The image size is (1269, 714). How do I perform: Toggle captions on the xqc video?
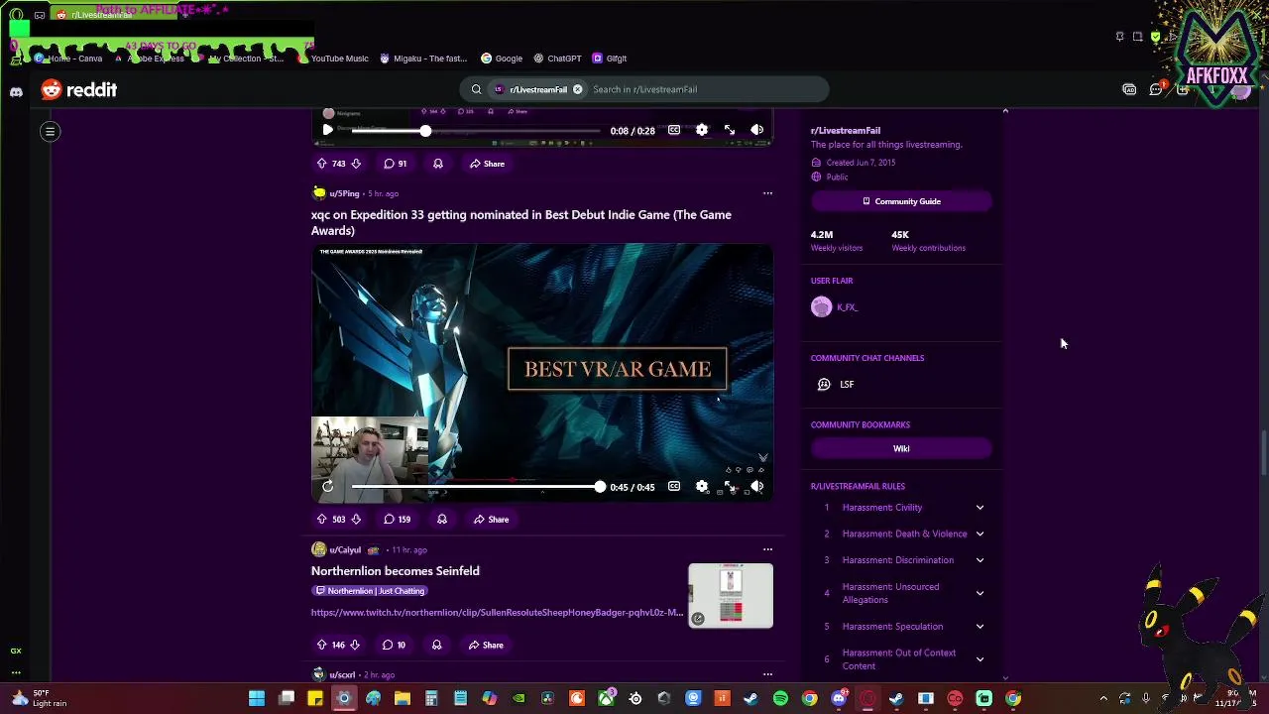pyautogui.click(x=674, y=486)
